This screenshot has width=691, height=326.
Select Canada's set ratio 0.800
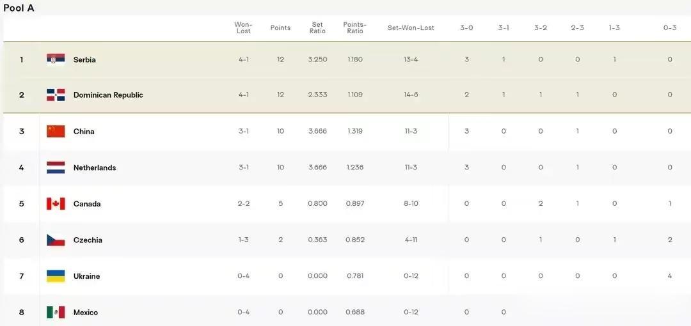pos(318,203)
